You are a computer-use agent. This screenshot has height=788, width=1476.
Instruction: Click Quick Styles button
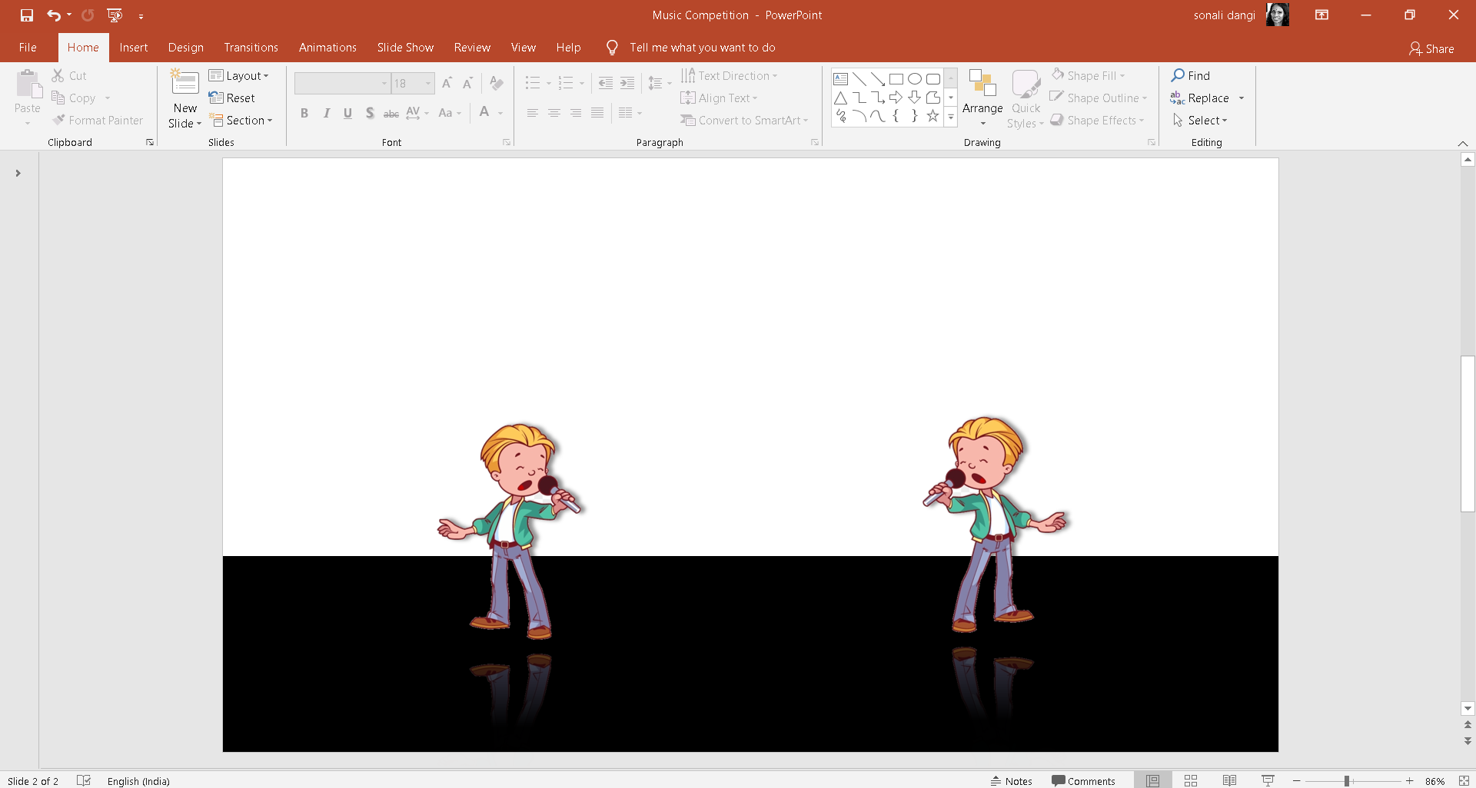tap(1026, 98)
